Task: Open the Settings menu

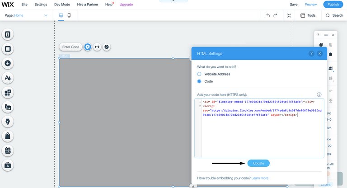Action: coord(41,5)
